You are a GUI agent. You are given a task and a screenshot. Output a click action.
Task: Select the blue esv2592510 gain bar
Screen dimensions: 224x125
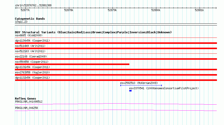pos(141,85)
